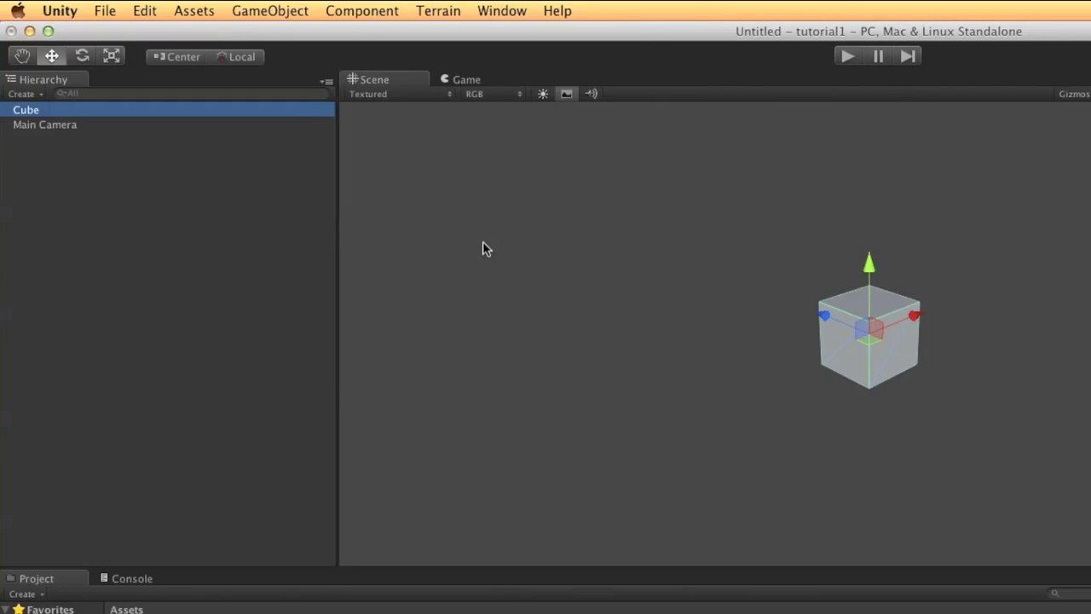Screen dimensions: 1091x614
Task: Open the Window menu
Action: click(502, 11)
